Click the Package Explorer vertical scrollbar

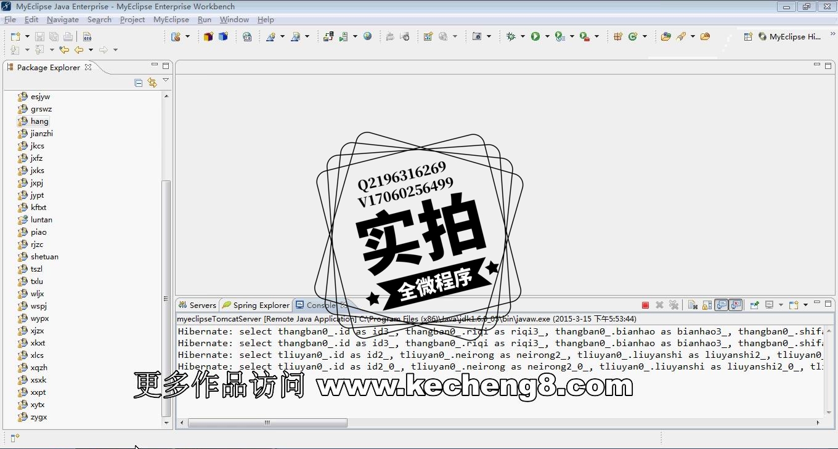click(166, 299)
